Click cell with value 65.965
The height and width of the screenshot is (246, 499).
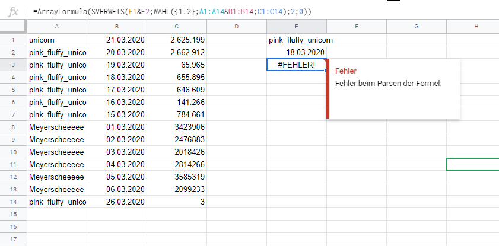[x=177, y=65]
